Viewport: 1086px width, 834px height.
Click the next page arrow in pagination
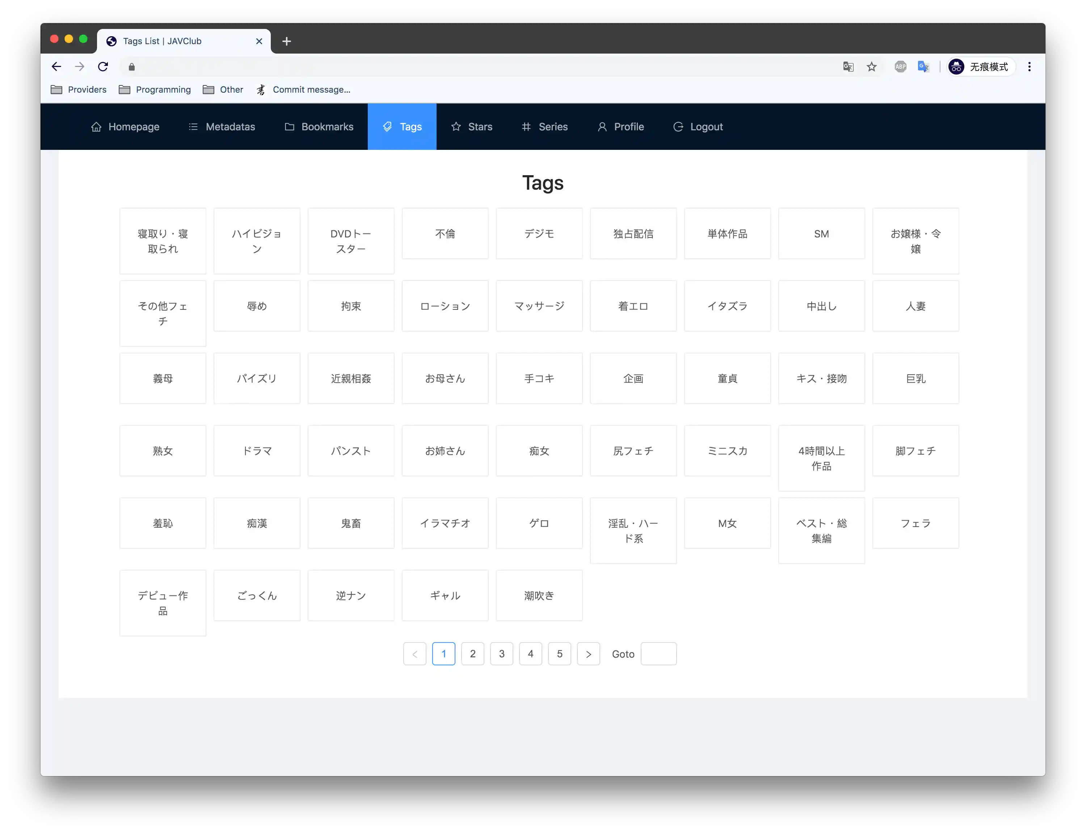pos(588,654)
